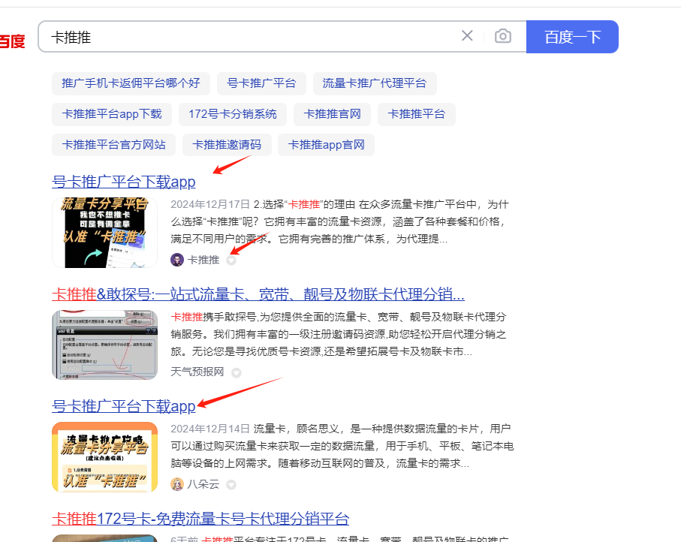Select suggestion 推广手机卡返佣平台哪个好
This screenshot has width=681, height=542.
pyautogui.click(x=131, y=83)
